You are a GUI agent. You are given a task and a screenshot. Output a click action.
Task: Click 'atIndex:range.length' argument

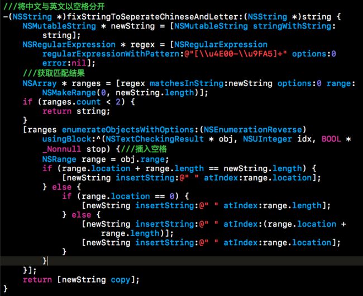[x=273, y=205]
